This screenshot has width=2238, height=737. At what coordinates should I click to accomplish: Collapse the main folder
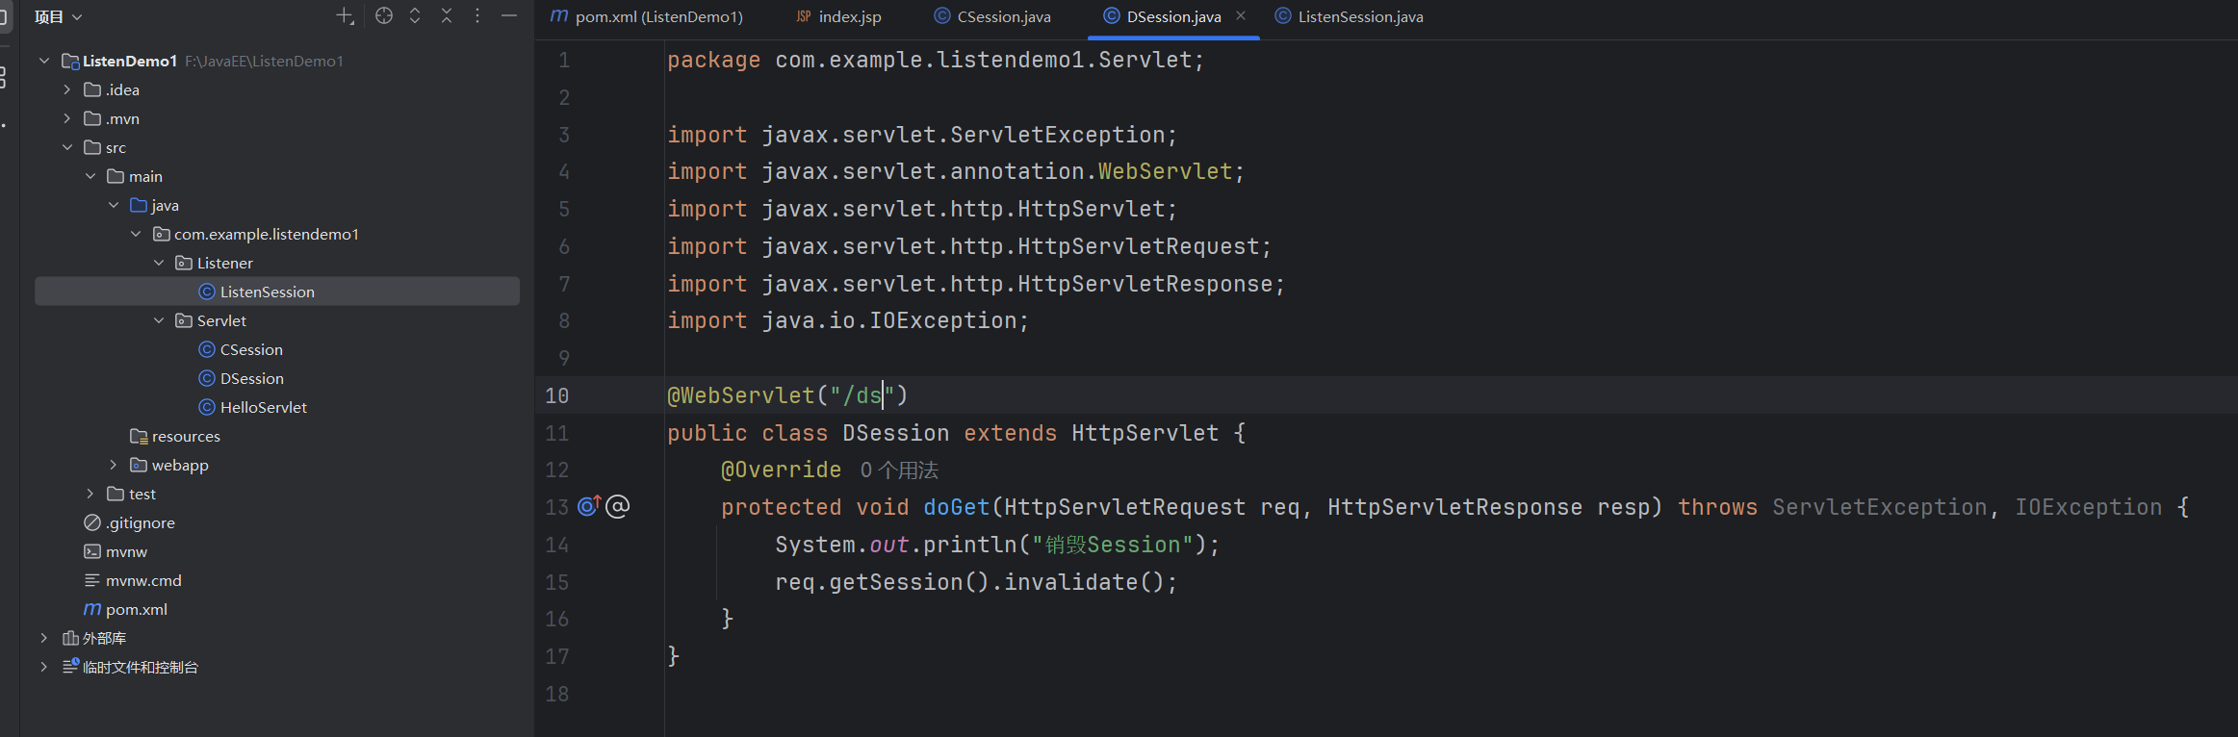tap(90, 176)
